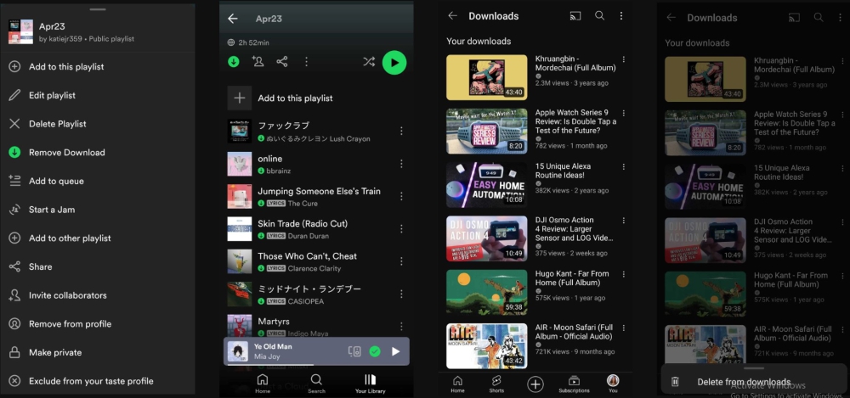850x398 pixels.
Task: Click the add-person icon in the playlist toolbar
Action: coord(258,62)
